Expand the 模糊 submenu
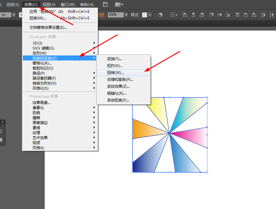Screen dimensions: 276x209 (60, 118)
